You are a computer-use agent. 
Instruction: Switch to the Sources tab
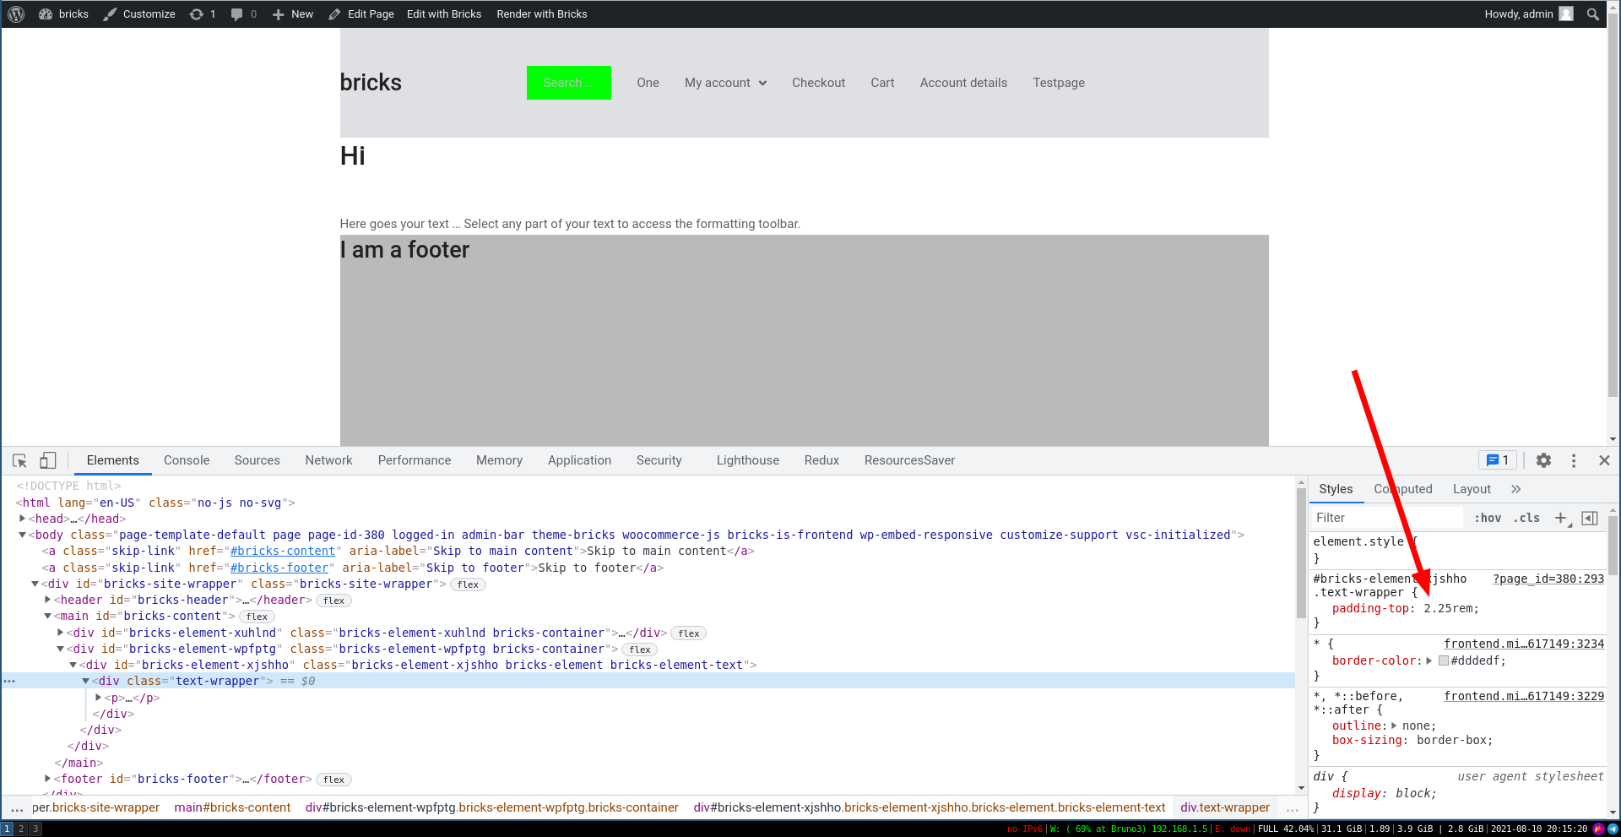(x=258, y=460)
